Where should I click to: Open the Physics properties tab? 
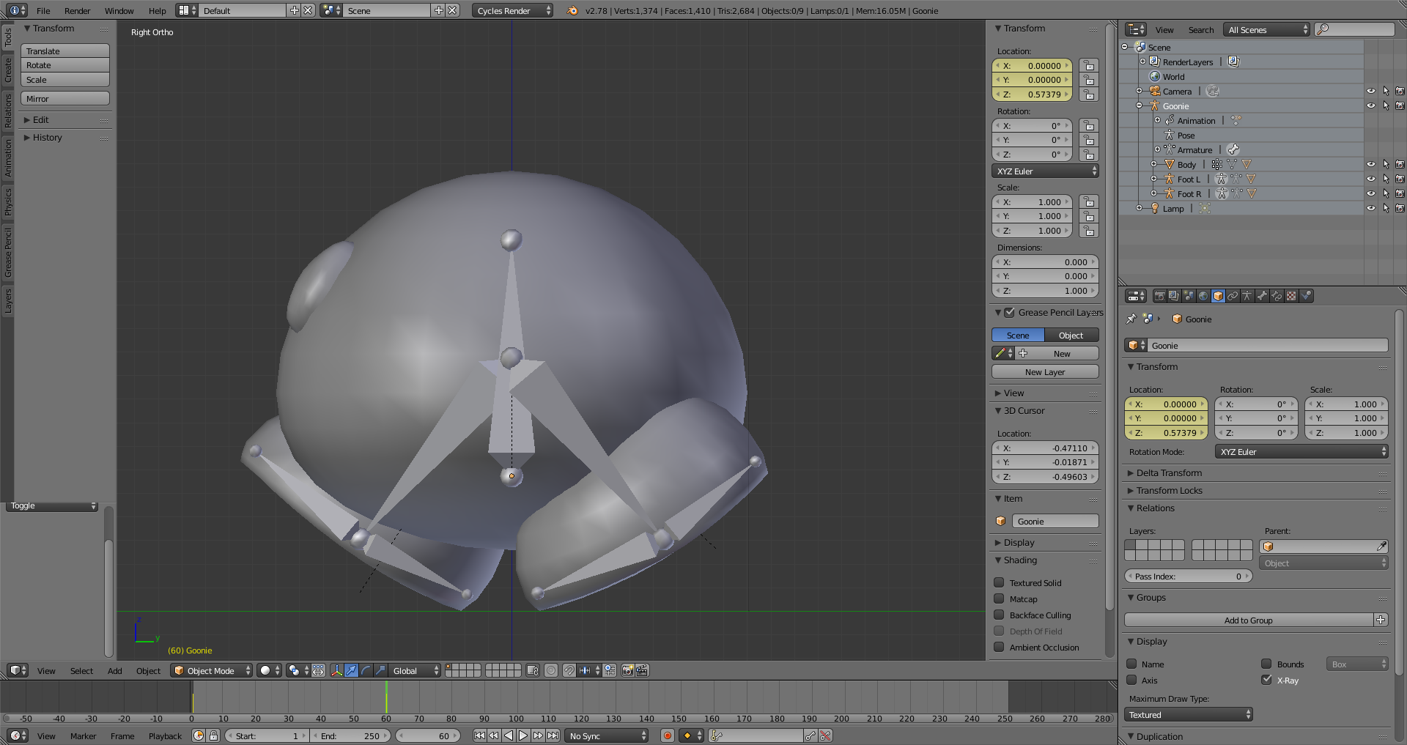[1306, 296]
